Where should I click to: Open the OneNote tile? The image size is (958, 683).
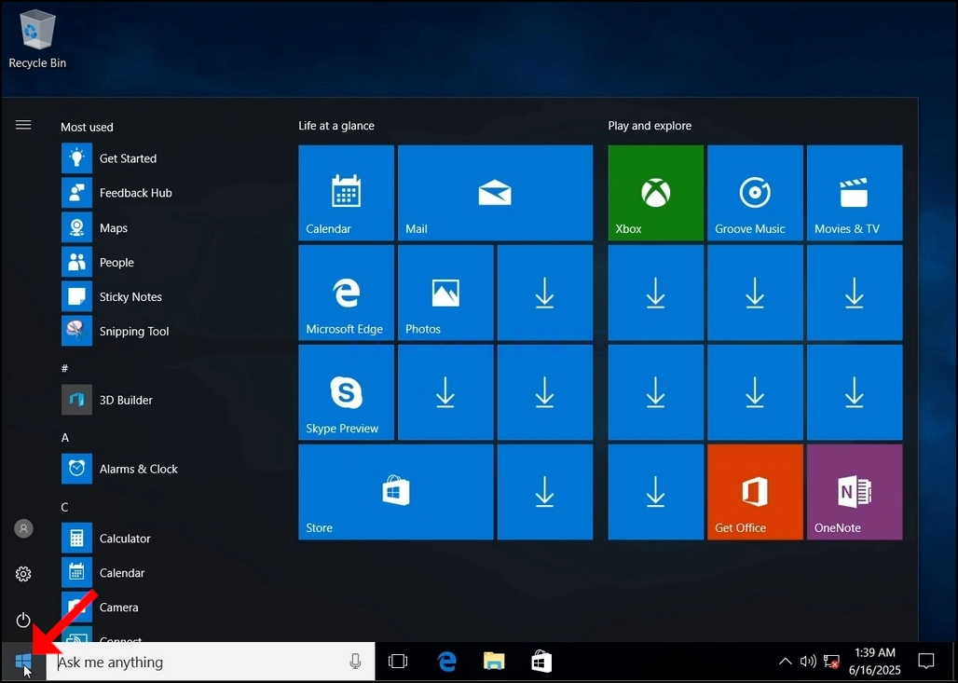[855, 492]
